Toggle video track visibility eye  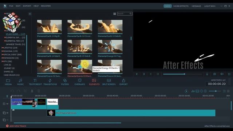(x=7, y=104)
